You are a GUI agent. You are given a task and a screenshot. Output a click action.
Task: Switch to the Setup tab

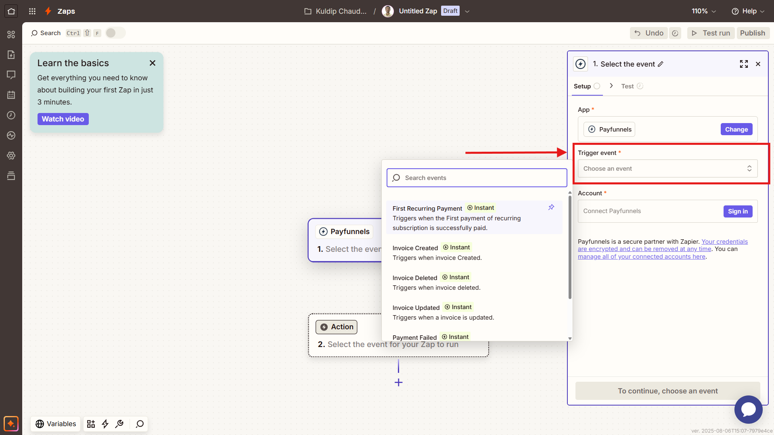(587, 86)
